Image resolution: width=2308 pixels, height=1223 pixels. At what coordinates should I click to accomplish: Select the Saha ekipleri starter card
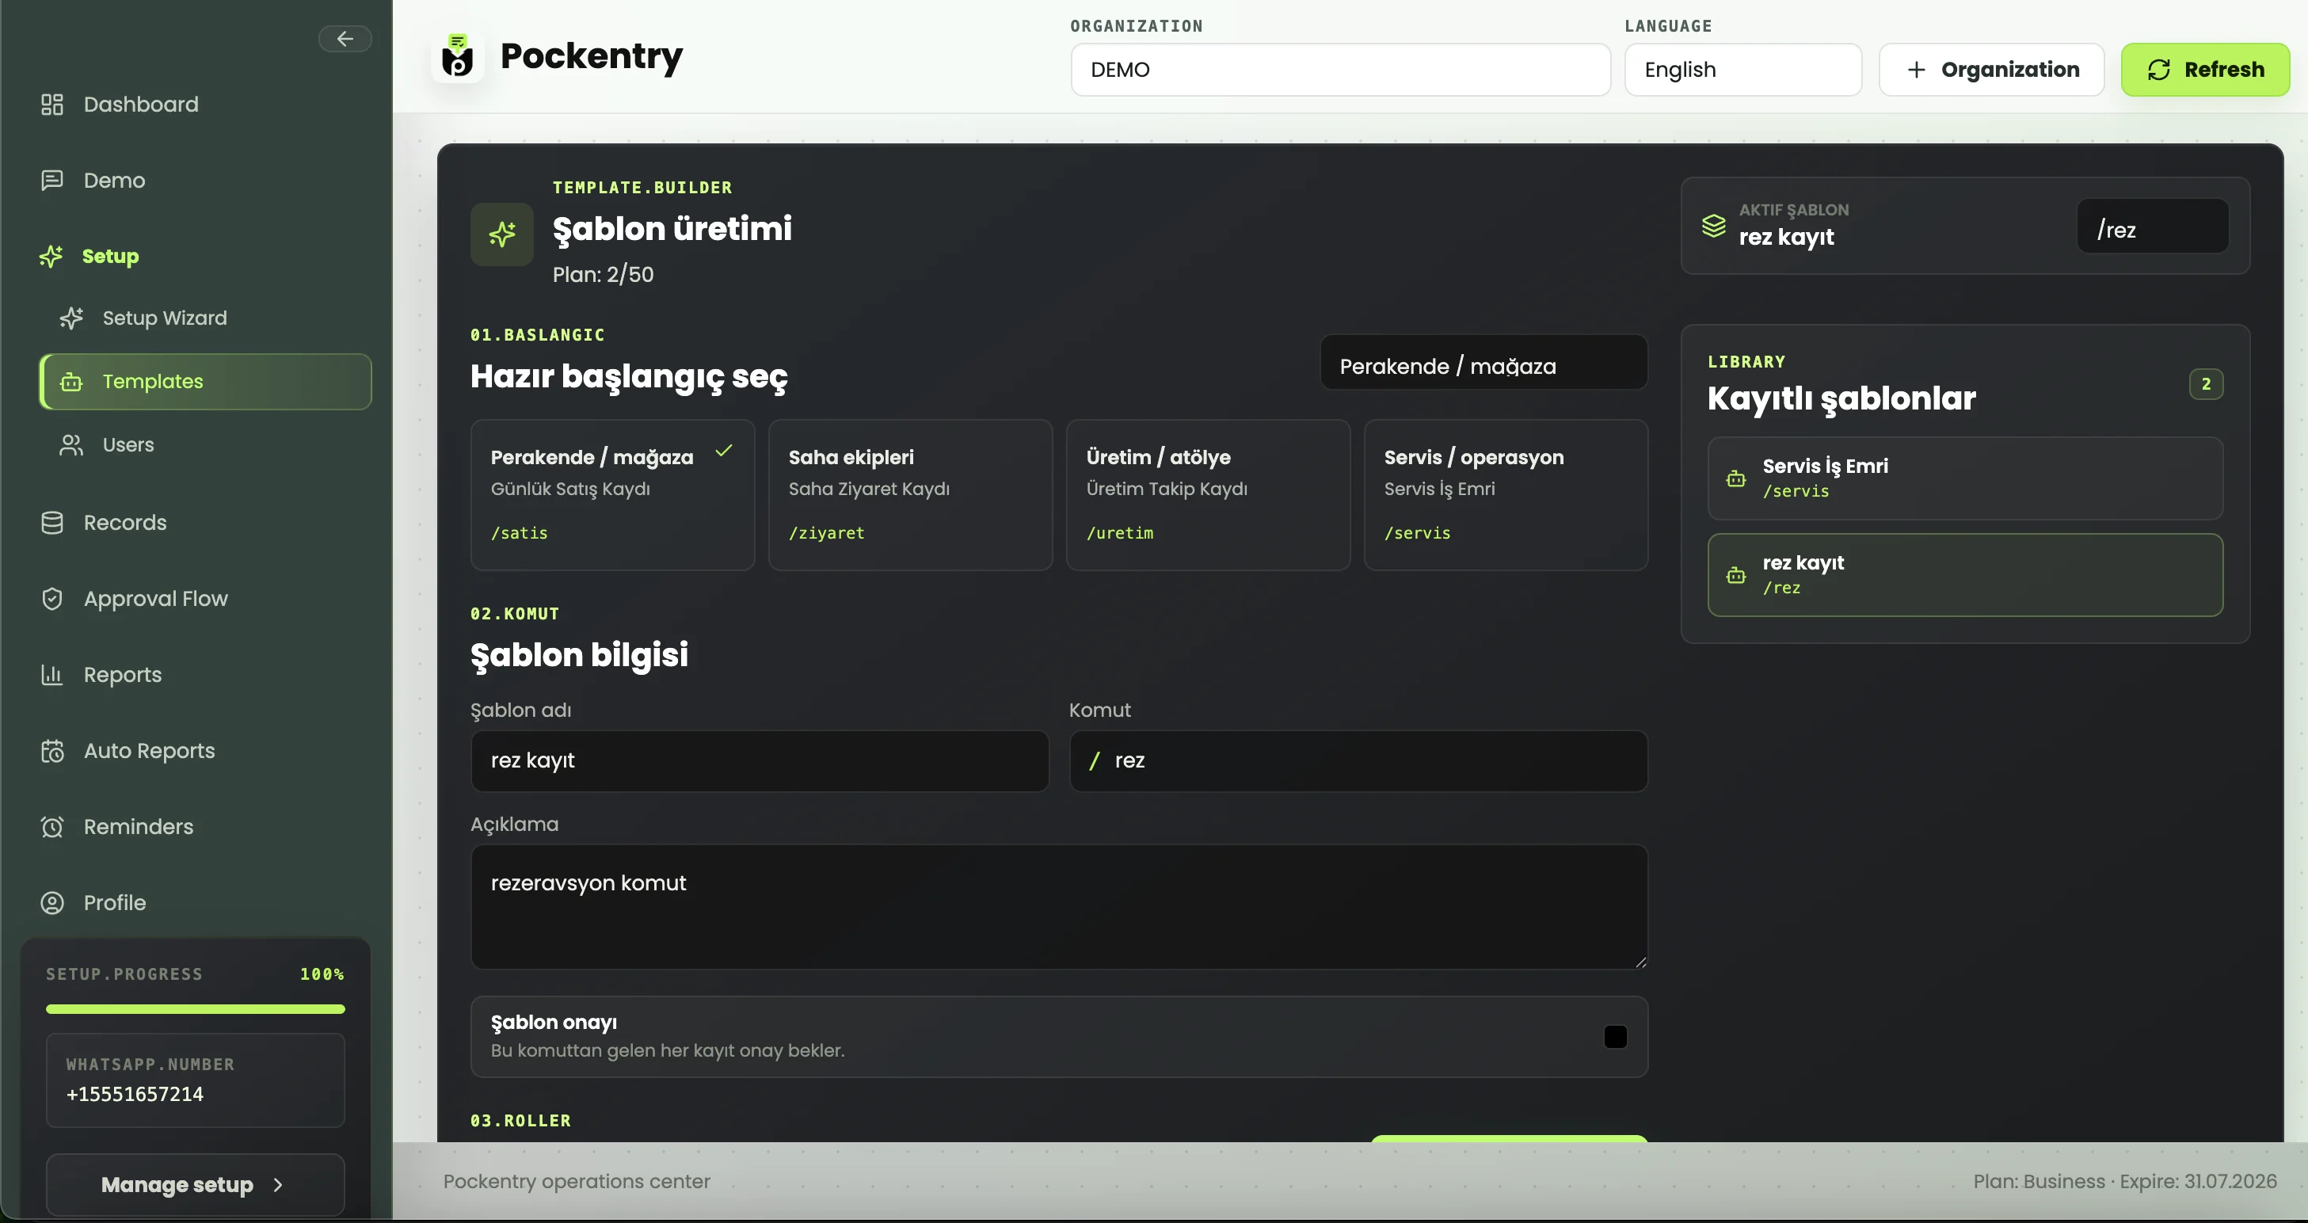[910, 494]
